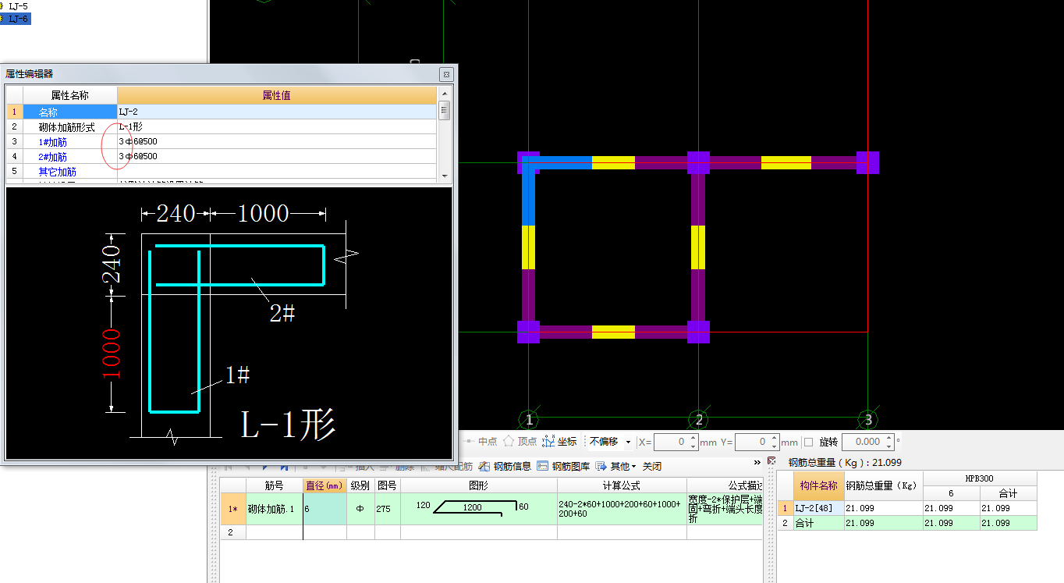This screenshot has width=1064, height=583.
Task: Click the red 1000 dimension in diagram
Action: (112, 353)
